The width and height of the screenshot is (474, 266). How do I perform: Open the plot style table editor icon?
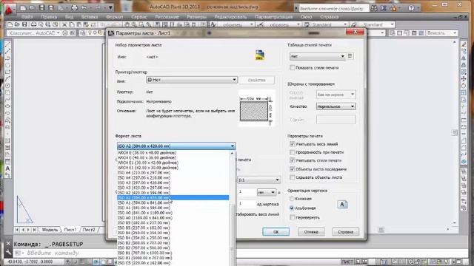[350, 56]
